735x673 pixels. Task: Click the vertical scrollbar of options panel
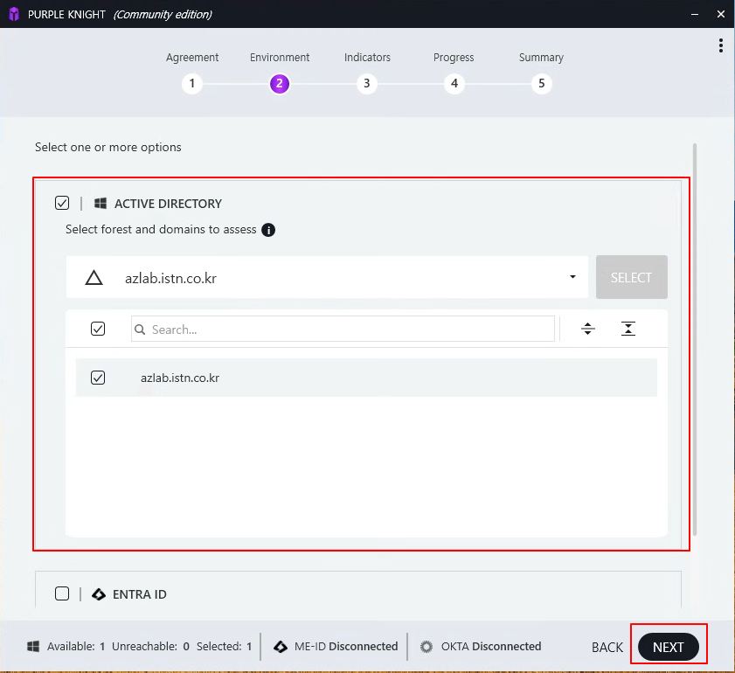(x=695, y=340)
